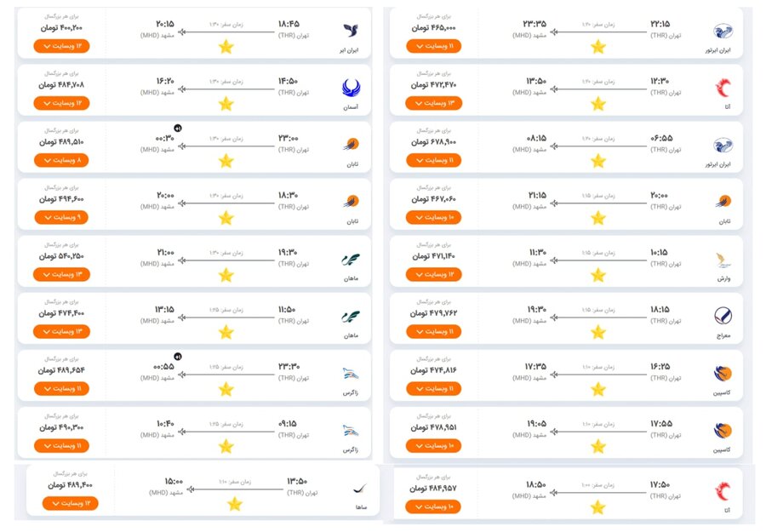The width and height of the screenshot is (766, 532).
Task: Expand websites list for the Aseman 14:50 flight
Action: pos(61,103)
